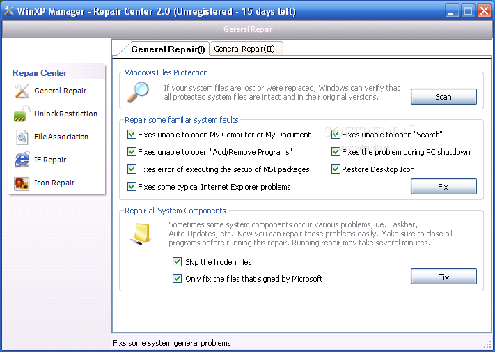Toggle Fixes some typical Internet Explorer problems
The height and width of the screenshot is (352, 495).
coord(132,186)
